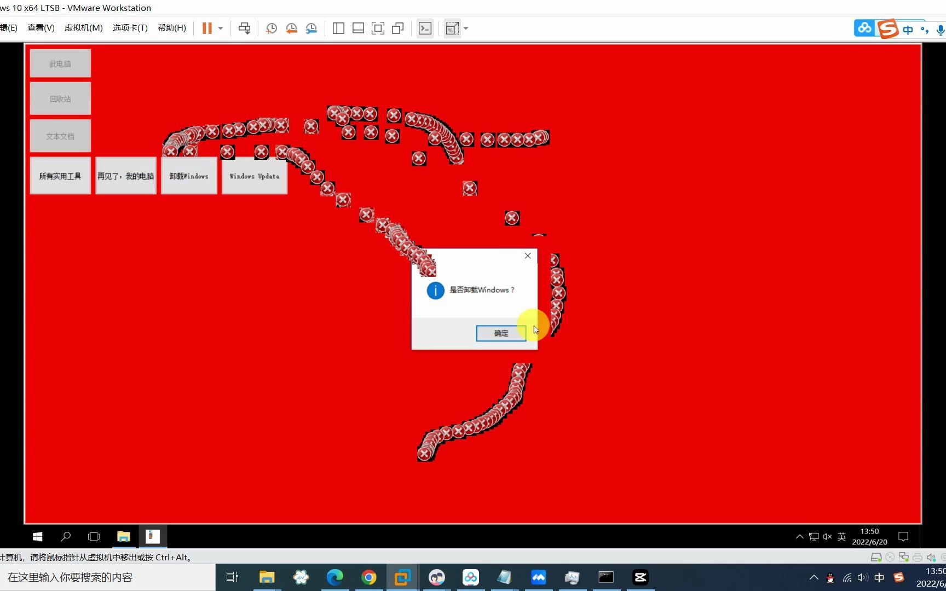Enter full screen mode for the VM
The image size is (946, 591).
pyautogui.click(x=378, y=28)
